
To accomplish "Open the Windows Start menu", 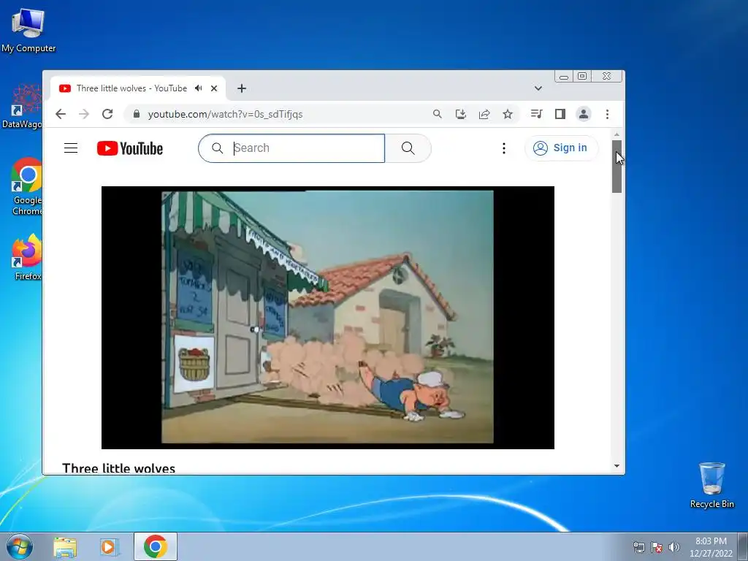I will tap(20, 546).
